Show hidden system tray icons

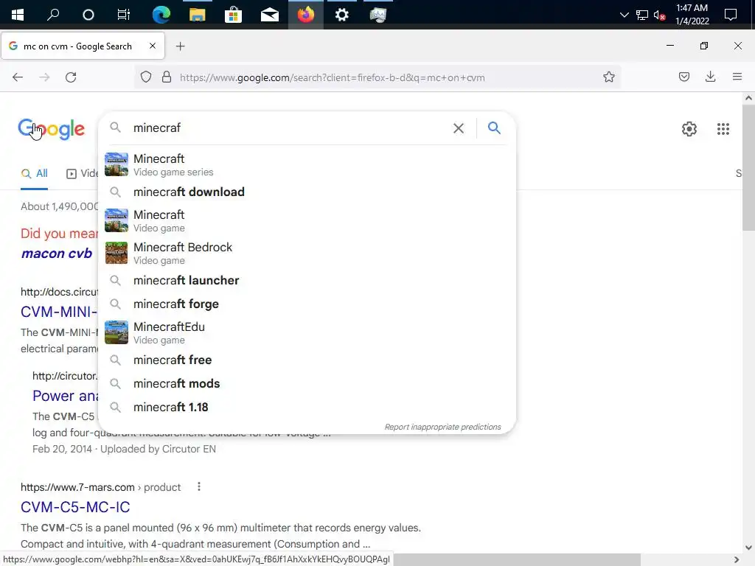point(624,15)
